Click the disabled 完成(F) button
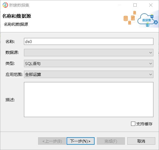The width and height of the screenshot is (159, 150). [111, 141]
